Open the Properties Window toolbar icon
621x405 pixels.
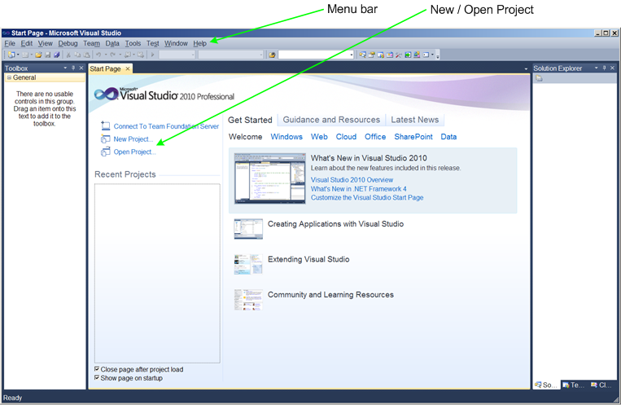(x=371, y=55)
